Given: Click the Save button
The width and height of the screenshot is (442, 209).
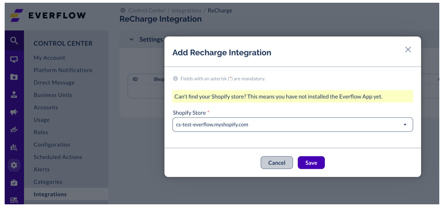Looking at the screenshot, I should click(x=311, y=163).
